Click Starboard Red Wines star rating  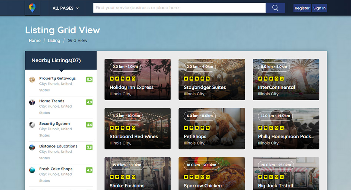click(x=123, y=128)
